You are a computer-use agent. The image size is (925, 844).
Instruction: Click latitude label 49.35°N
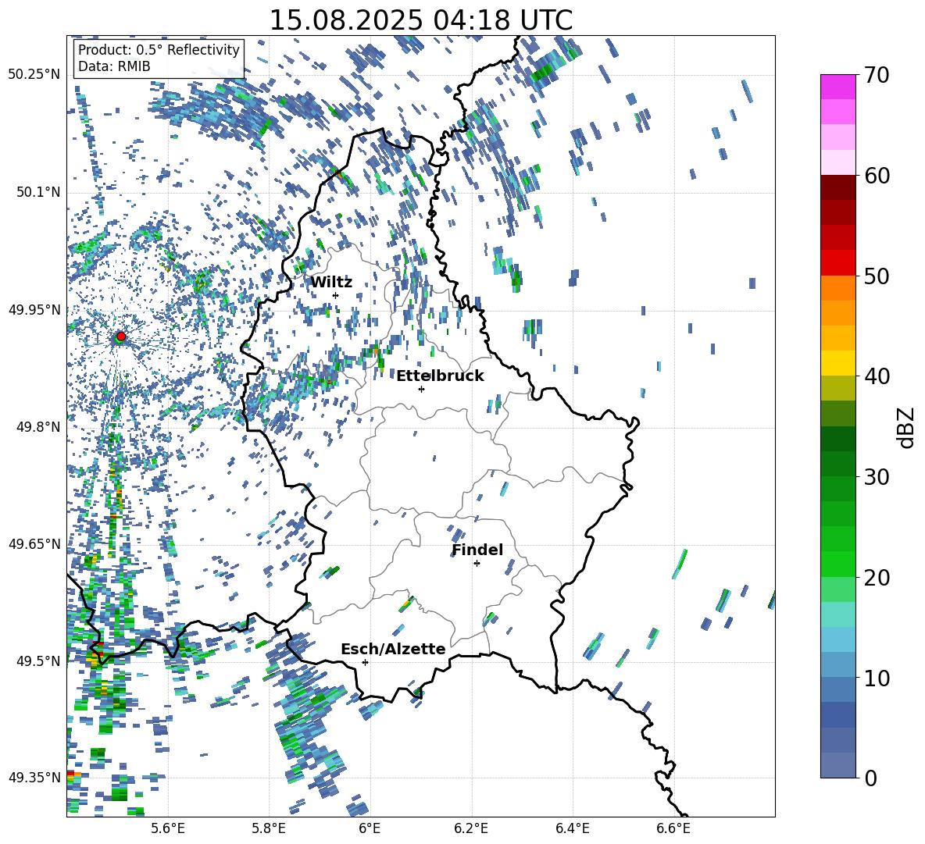34,778
